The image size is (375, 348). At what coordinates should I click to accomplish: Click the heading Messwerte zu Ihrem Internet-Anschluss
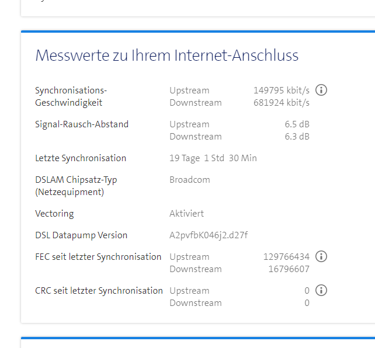pyautogui.click(x=167, y=55)
